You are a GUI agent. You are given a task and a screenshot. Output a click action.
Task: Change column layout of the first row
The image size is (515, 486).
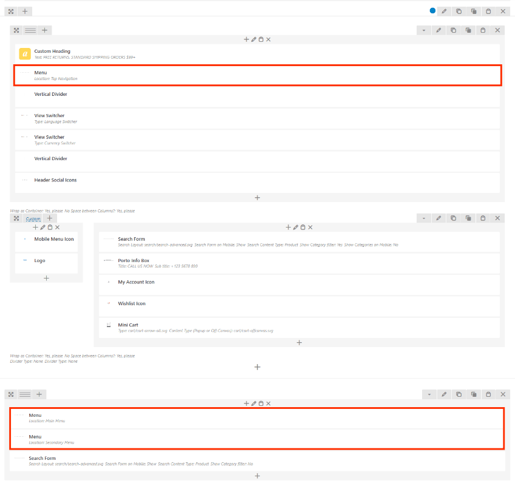[30, 30]
